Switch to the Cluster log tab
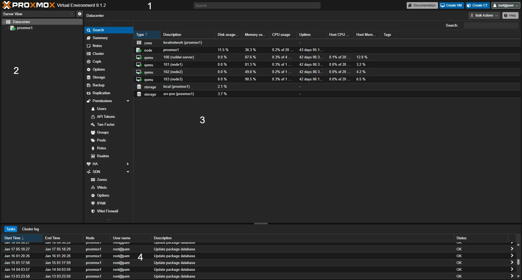This screenshot has width=522, height=280. coord(30,229)
